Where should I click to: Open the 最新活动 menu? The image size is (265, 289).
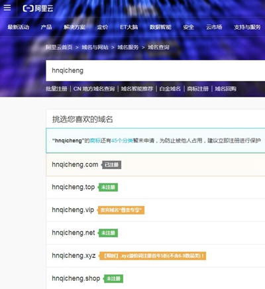tap(19, 27)
